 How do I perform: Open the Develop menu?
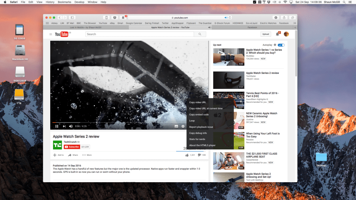pyautogui.click(x=80, y=2)
